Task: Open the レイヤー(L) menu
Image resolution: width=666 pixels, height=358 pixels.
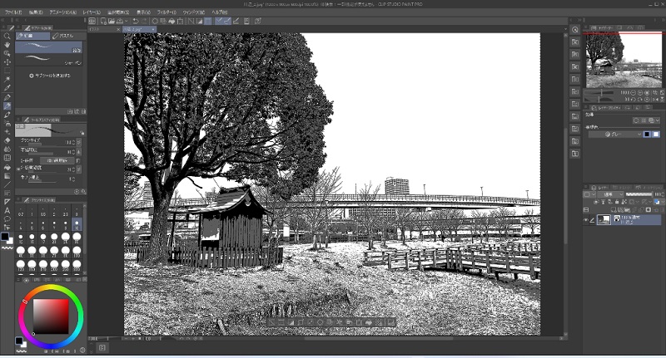Action: [92, 12]
